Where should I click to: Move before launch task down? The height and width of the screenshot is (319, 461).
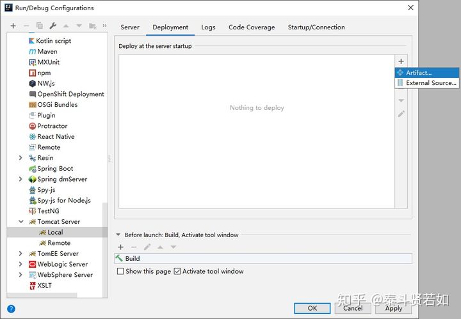click(174, 247)
